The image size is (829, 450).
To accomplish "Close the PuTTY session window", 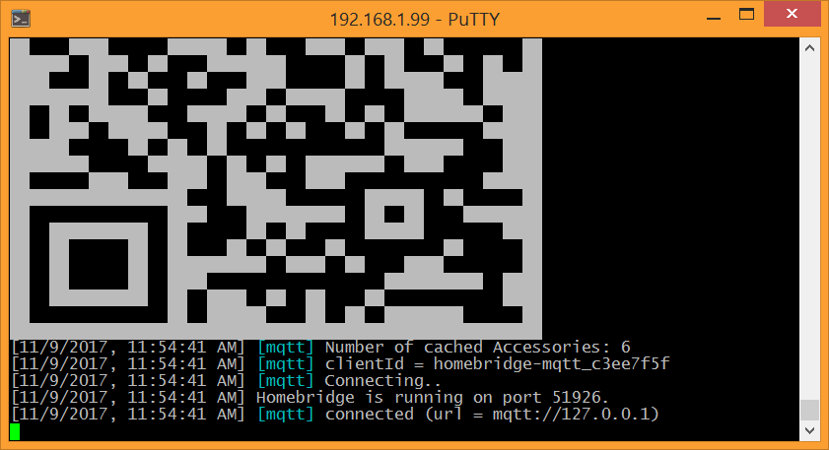I will pos(792,14).
